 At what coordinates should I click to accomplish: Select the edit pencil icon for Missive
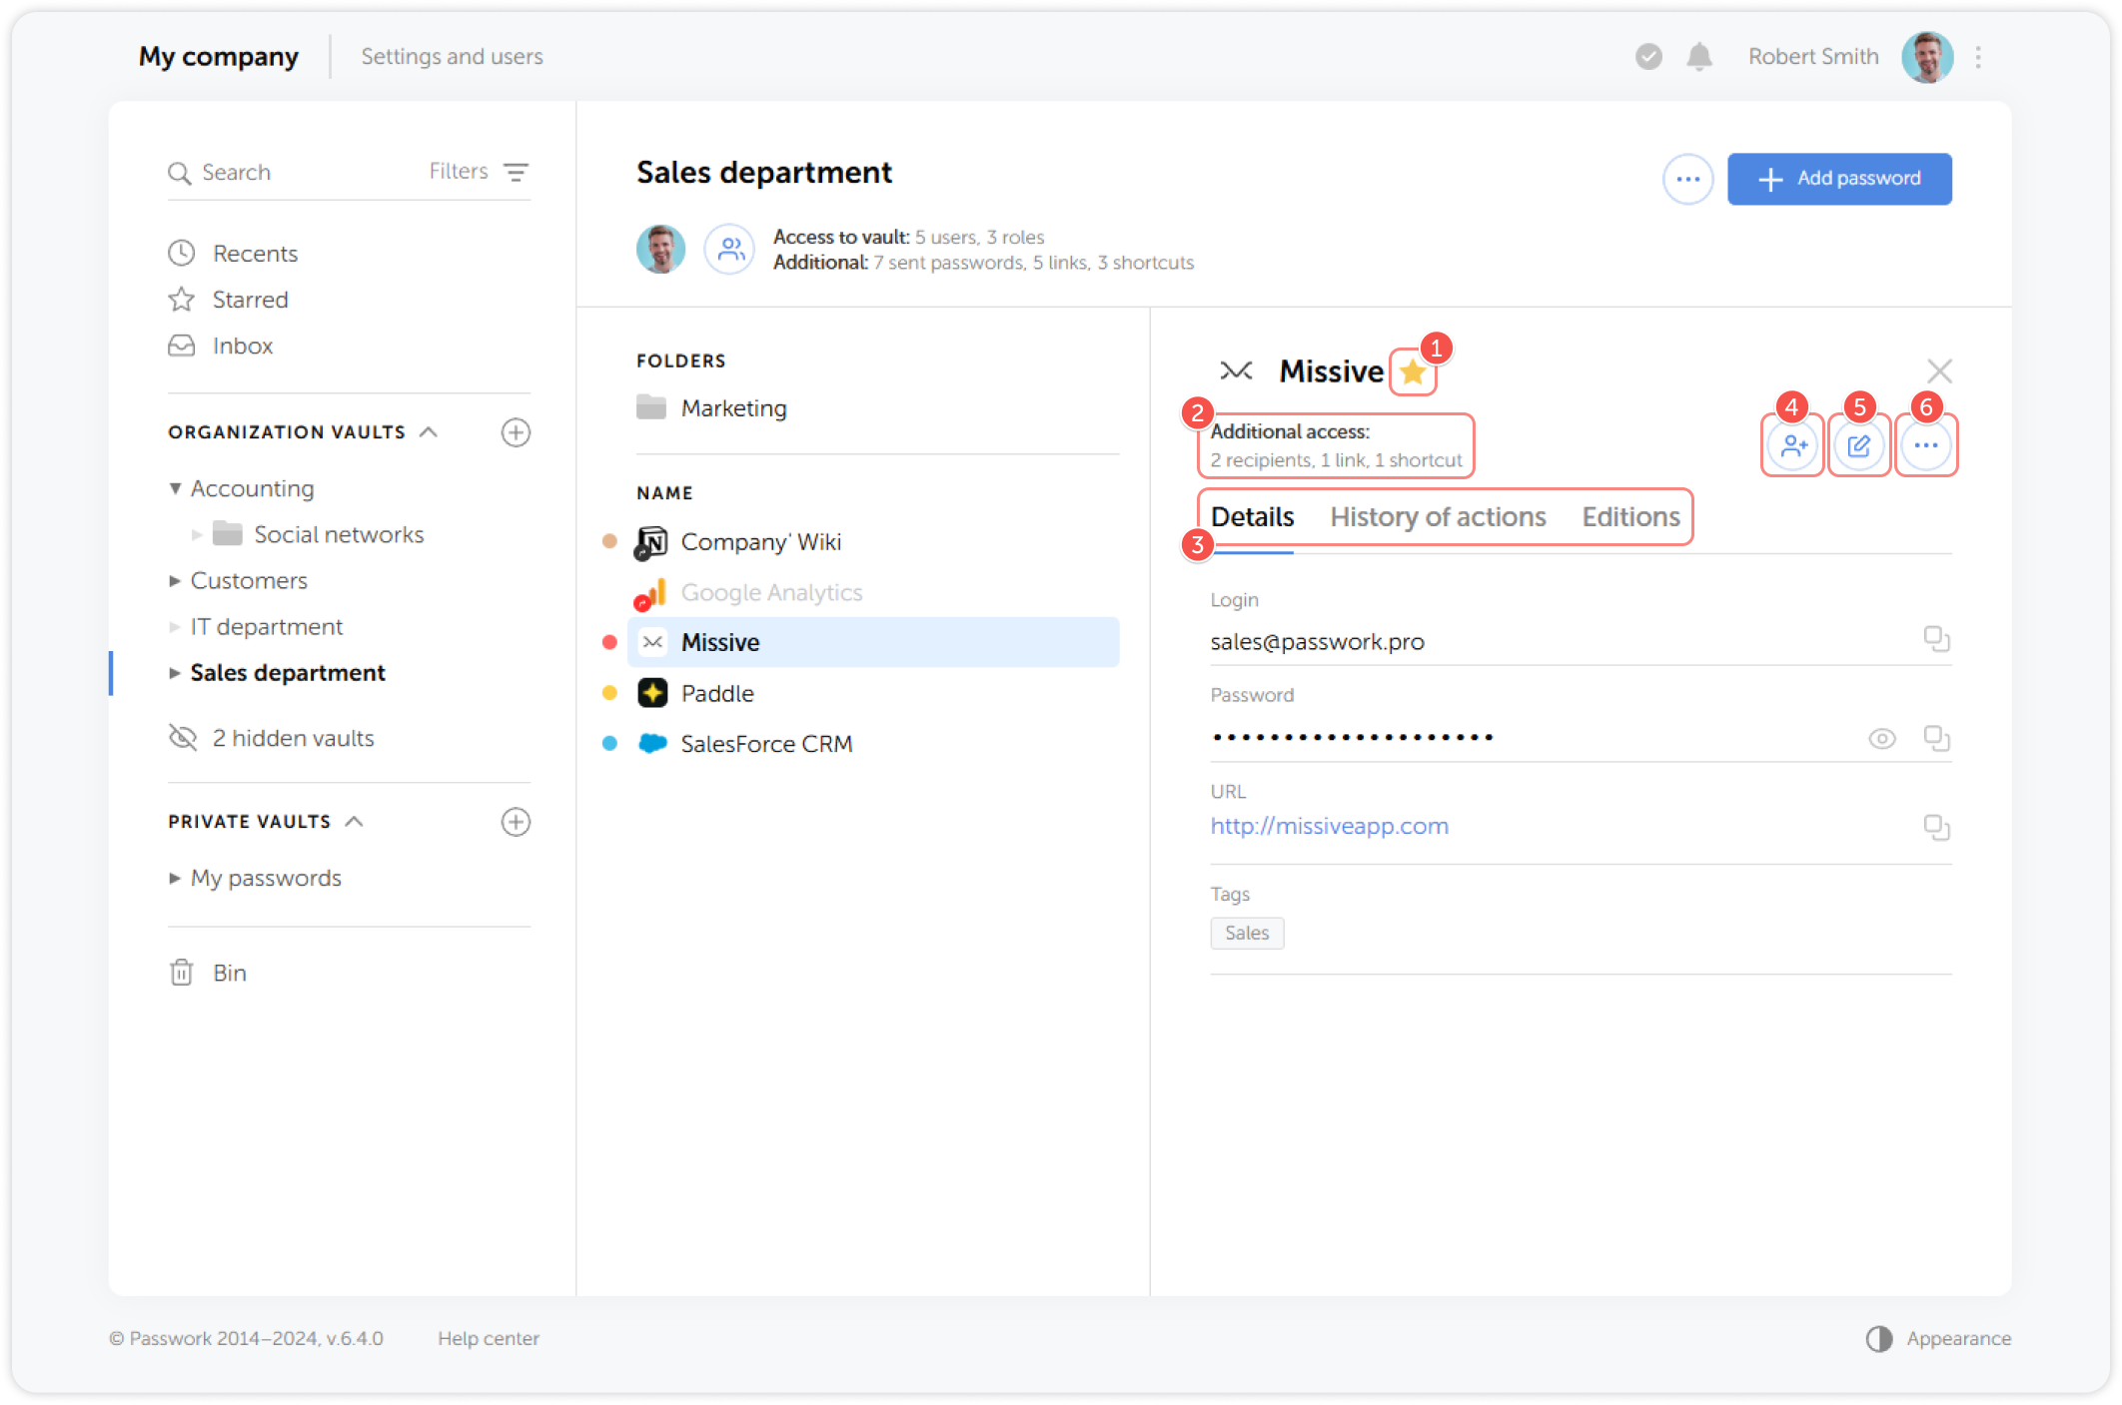(x=1859, y=445)
